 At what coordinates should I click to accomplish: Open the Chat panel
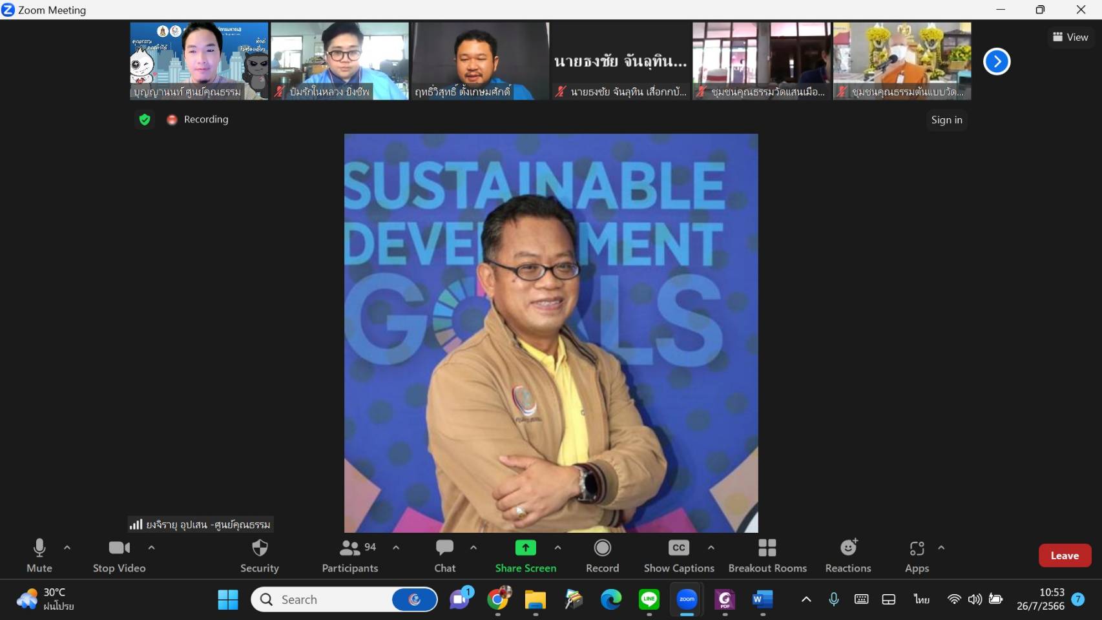click(445, 555)
